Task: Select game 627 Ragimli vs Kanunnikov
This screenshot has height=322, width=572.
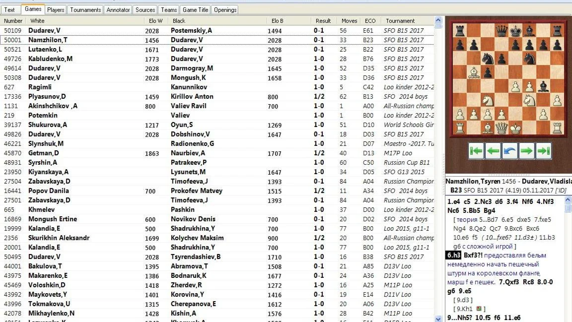Action: tap(217, 87)
